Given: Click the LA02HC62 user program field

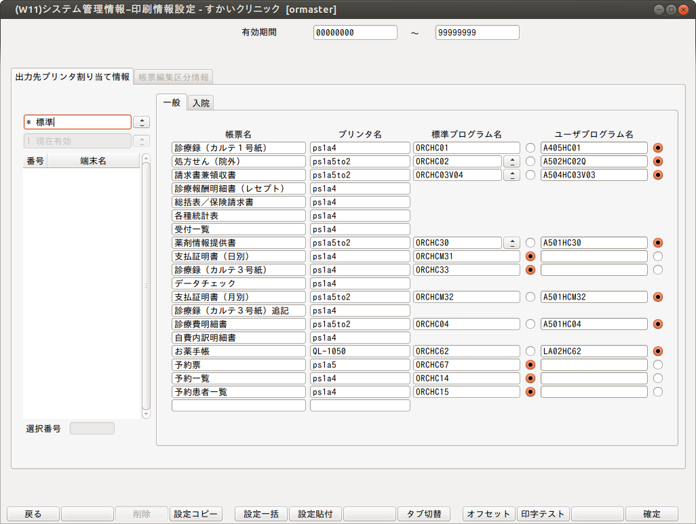Looking at the screenshot, I should coord(594,351).
